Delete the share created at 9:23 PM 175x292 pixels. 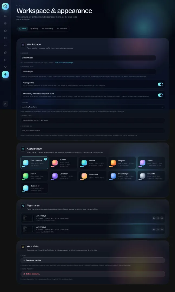click(x=162, y=218)
